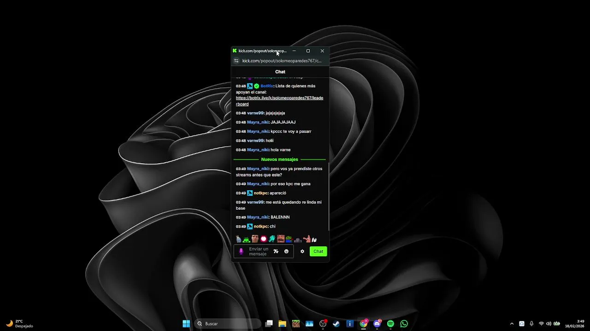The width and height of the screenshot is (590, 331).
Task: Open Minecraft from the taskbar
Action: 296,324
